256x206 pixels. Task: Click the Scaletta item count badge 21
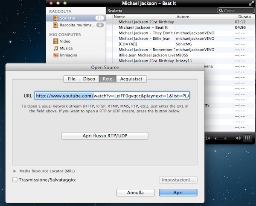99,18
